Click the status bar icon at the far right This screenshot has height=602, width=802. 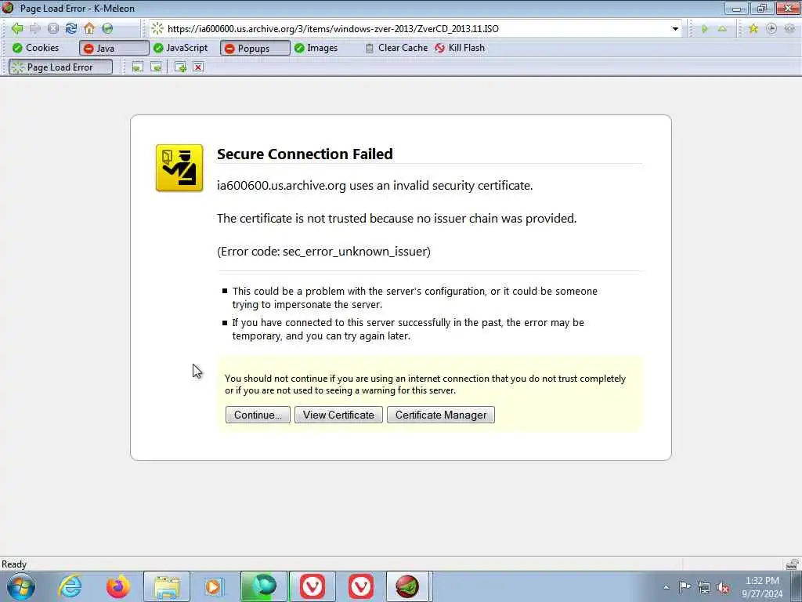click(793, 564)
